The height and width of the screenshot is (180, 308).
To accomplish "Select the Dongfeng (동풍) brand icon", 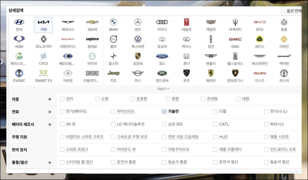I will [x=284, y=22].
